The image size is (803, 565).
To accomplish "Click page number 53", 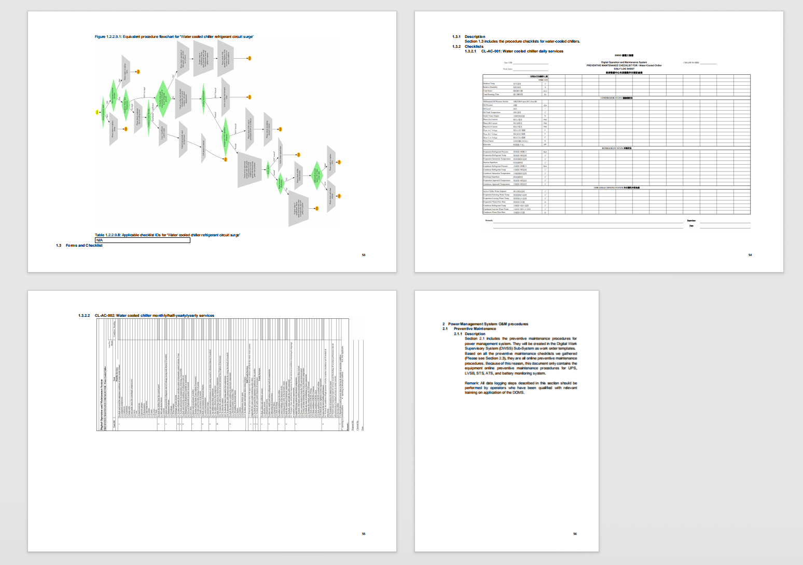I will [x=364, y=255].
